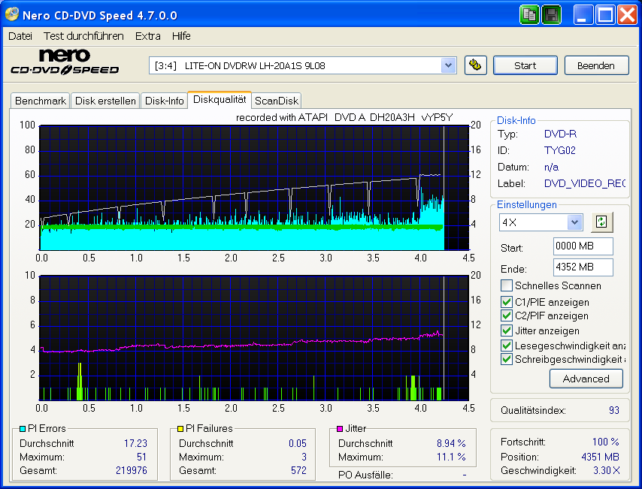642x489 pixels.
Task: Click the refresh speed icon beside 4X dropdown
Action: 601,222
